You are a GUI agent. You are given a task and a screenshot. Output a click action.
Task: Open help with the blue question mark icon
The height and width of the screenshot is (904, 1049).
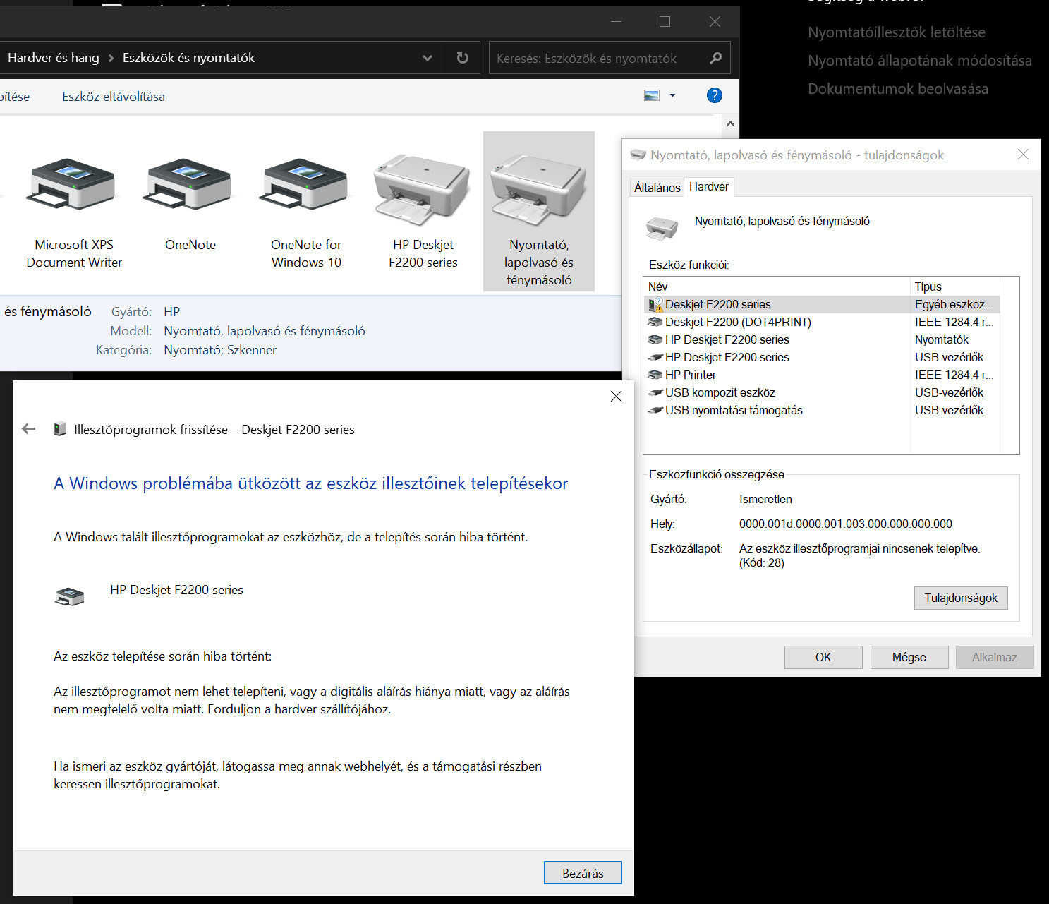click(x=714, y=95)
